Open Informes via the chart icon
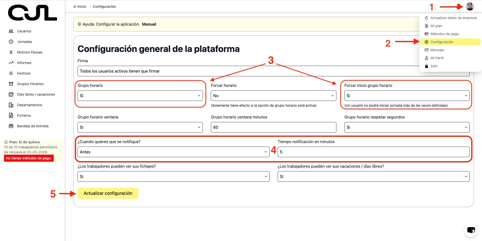This screenshot has height=241, width=482. point(11,63)
